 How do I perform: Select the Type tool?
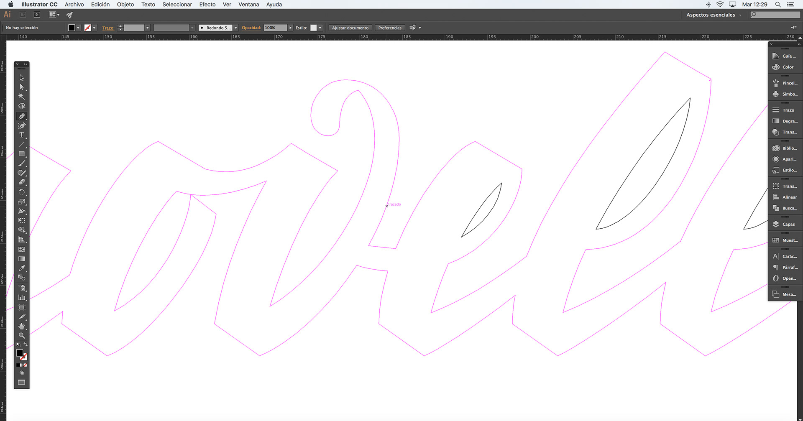[22, 135]
